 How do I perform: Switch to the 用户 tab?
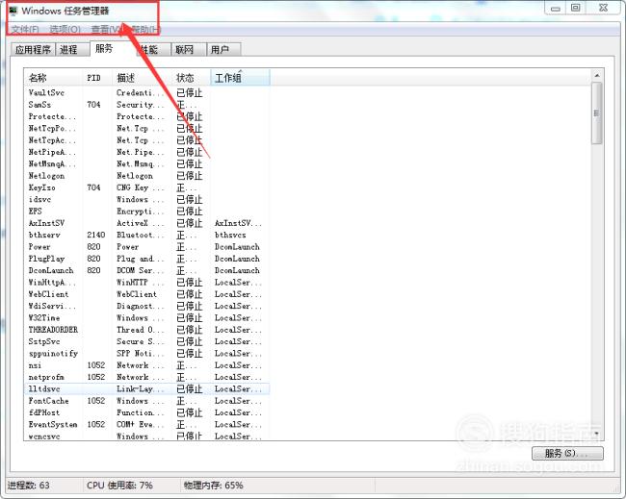(223, 49)
